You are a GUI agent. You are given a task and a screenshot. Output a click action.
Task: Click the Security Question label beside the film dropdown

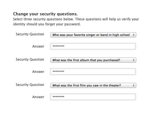click(x=30, y=85)
